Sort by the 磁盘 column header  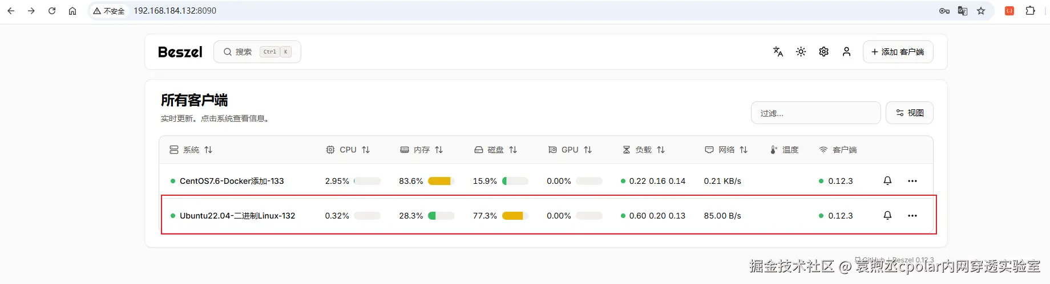coord(495,150)
